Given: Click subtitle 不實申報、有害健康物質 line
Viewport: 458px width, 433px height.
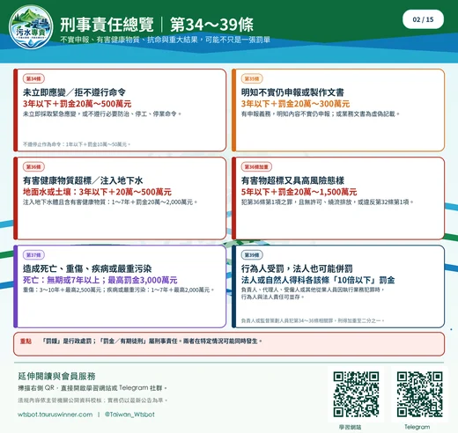Looking at the screenshot, I should [165, 40].
